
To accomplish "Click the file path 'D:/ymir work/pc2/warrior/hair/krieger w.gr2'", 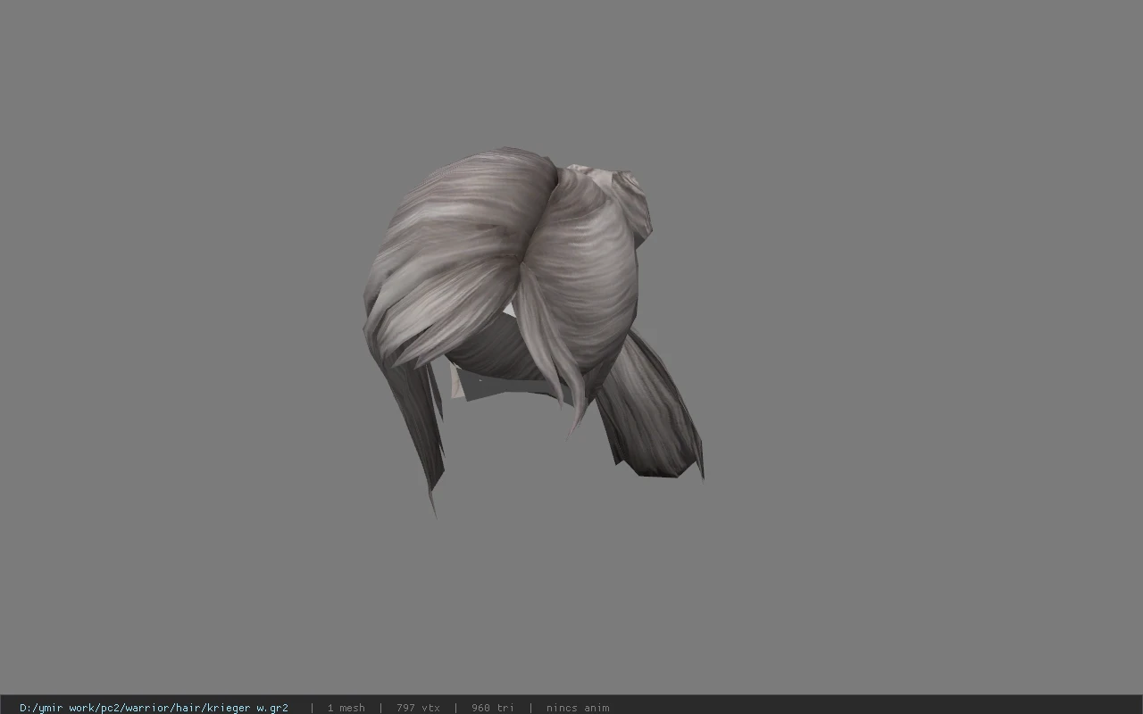I will pyautogui.click(x=154, y=708).
